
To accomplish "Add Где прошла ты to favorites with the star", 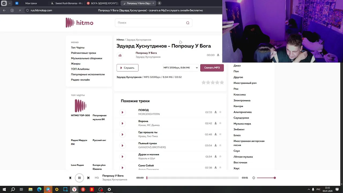I will pos(220,134).
